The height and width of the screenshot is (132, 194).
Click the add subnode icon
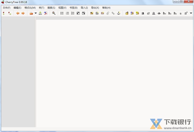point(10,13)
